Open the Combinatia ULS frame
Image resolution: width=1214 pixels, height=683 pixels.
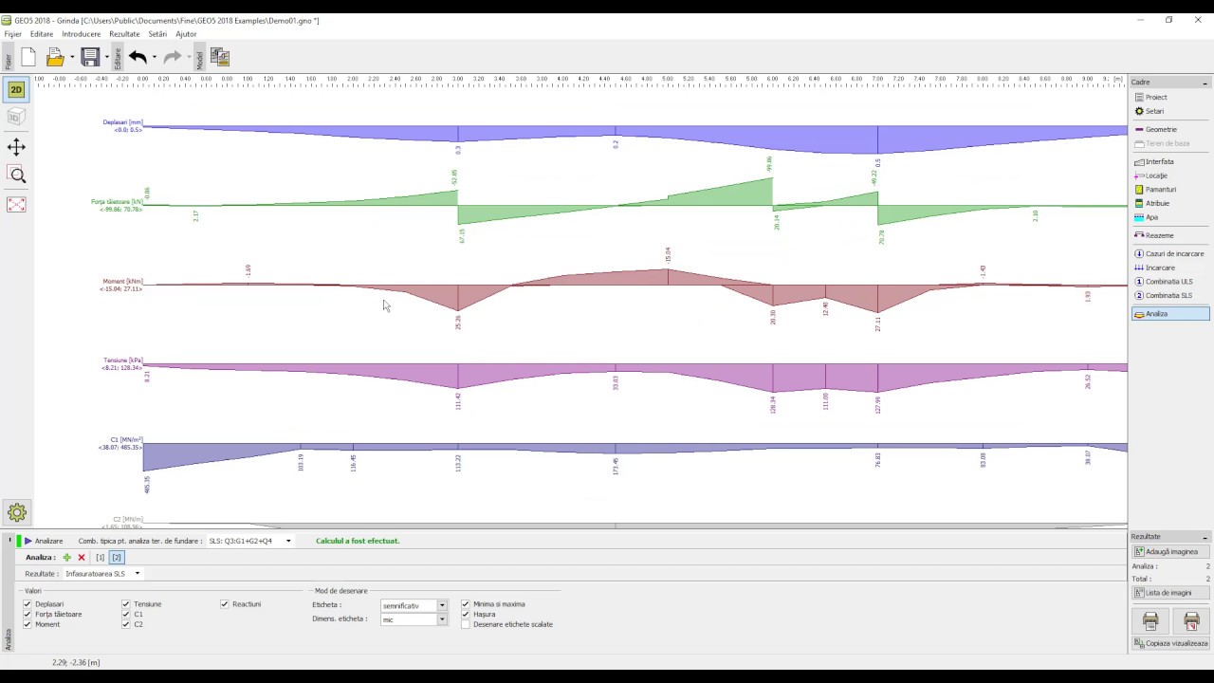pos(1170,281)
